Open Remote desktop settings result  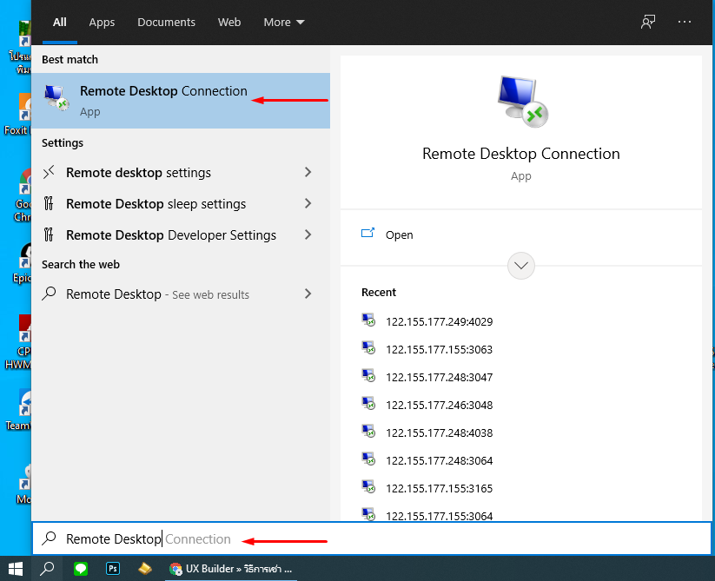181,173
